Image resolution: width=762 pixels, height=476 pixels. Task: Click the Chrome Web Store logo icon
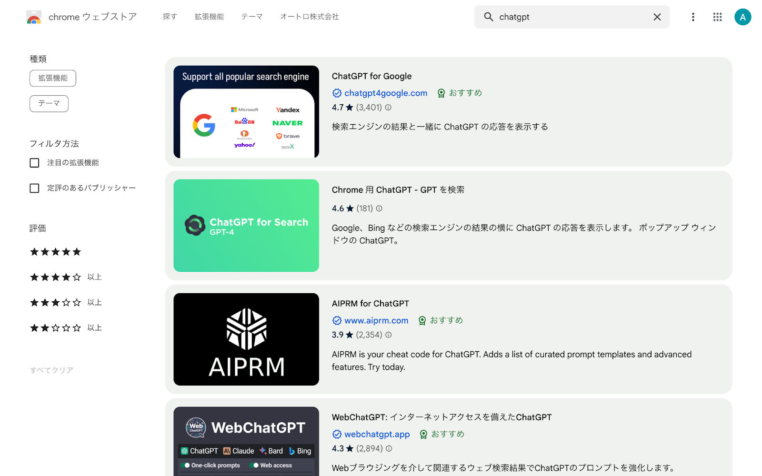[34, 17]
